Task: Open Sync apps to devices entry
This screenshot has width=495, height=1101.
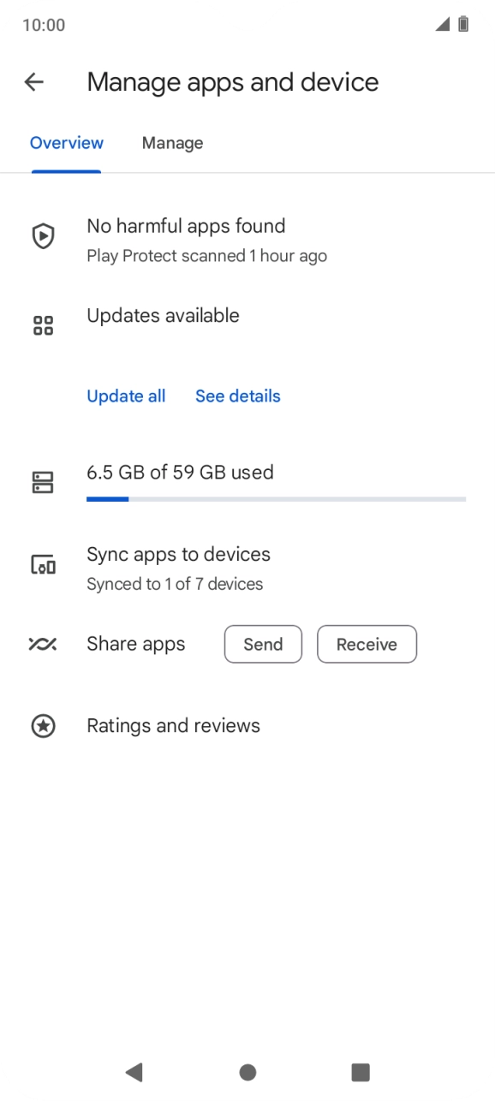Action: [x=247, y=568]
